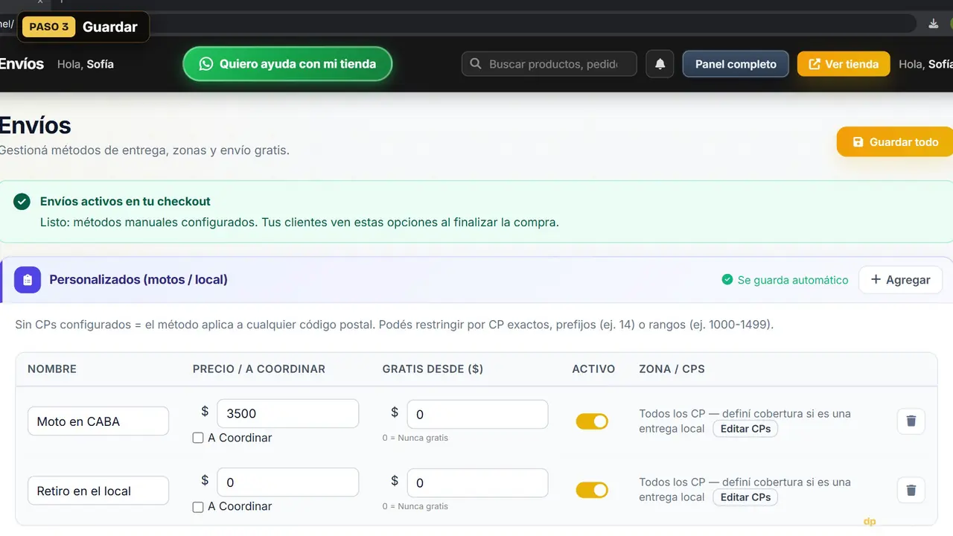Open Ver tienda link

point(844,64)
